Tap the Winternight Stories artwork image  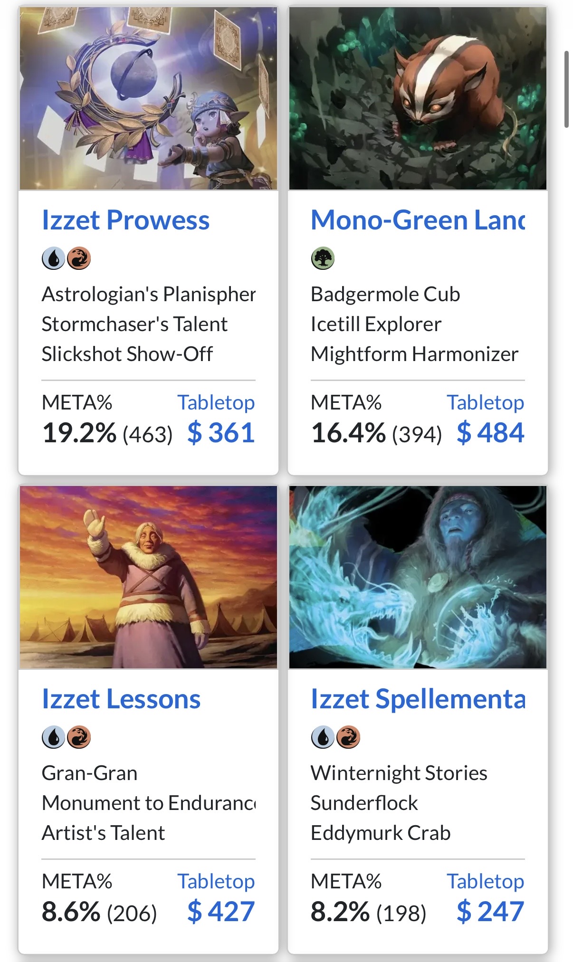click(x=418, y=577)
